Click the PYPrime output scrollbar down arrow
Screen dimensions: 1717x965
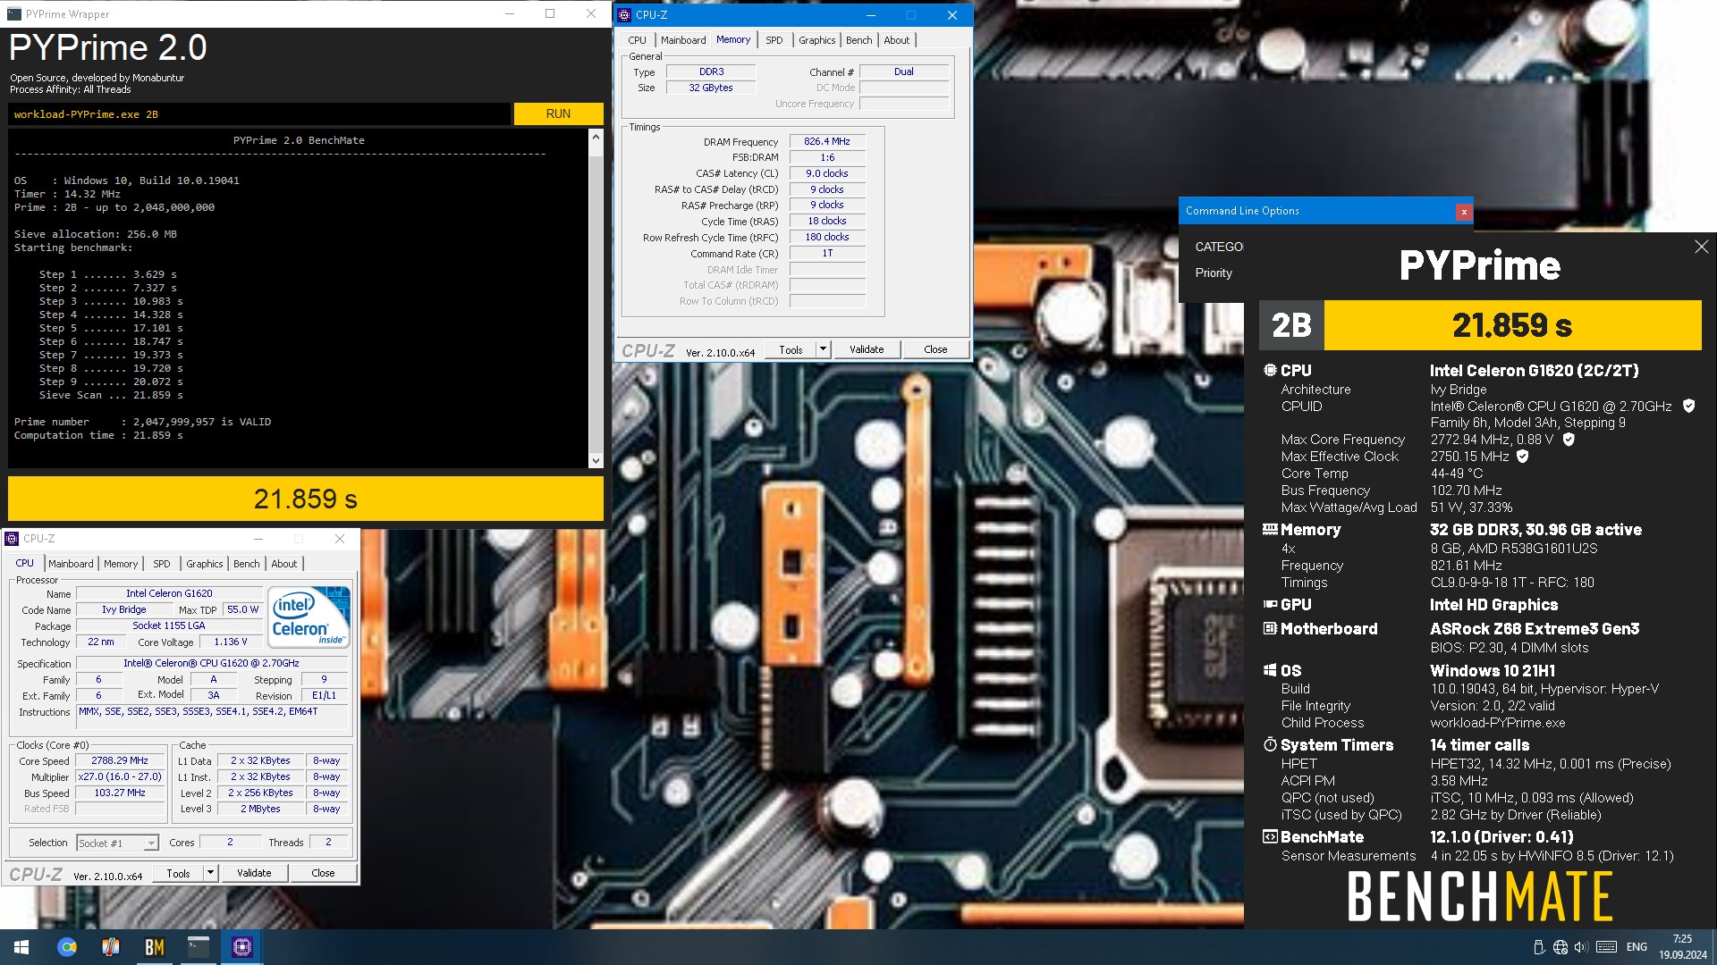(x=596, y=461)
